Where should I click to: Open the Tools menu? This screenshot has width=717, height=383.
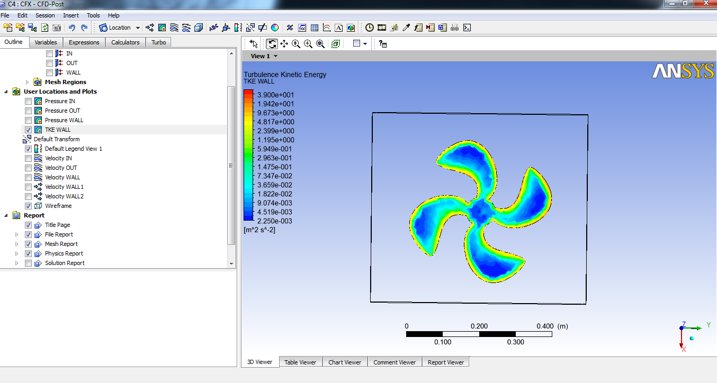[x=93, y=15]
